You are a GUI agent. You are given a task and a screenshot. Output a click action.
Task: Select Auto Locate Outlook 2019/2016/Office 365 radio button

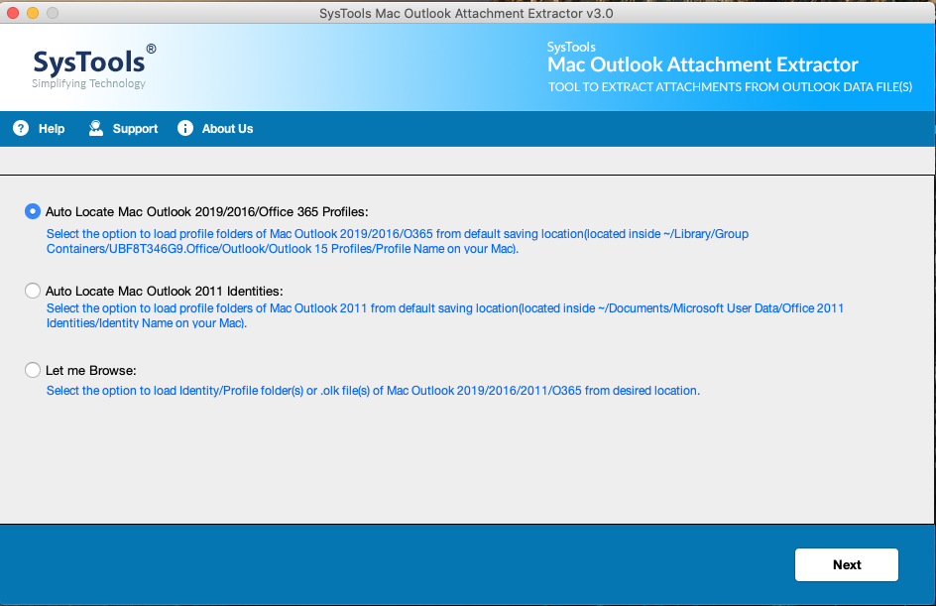[33, 211]
